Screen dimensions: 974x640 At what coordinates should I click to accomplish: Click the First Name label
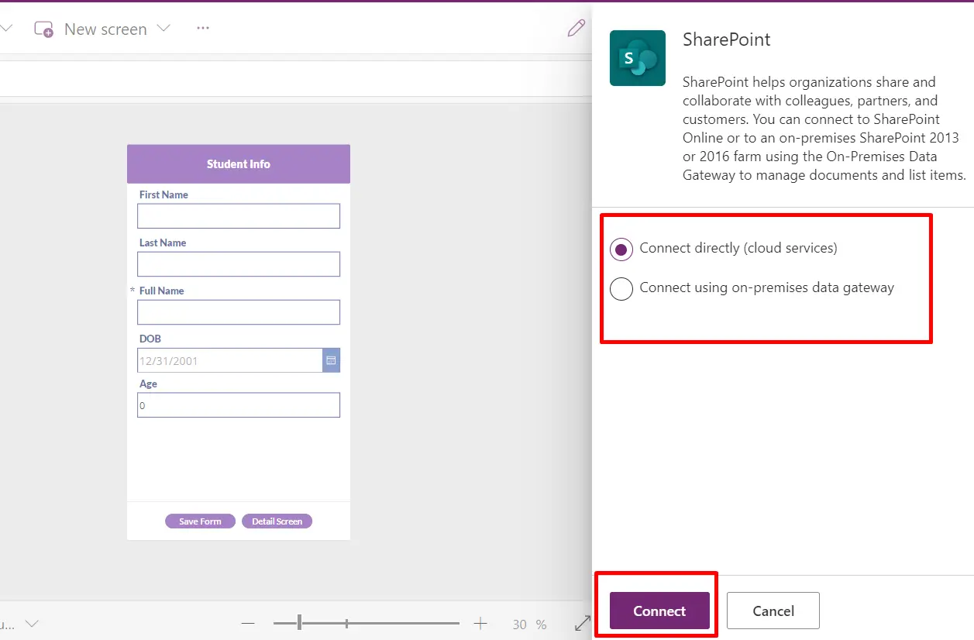163,194
